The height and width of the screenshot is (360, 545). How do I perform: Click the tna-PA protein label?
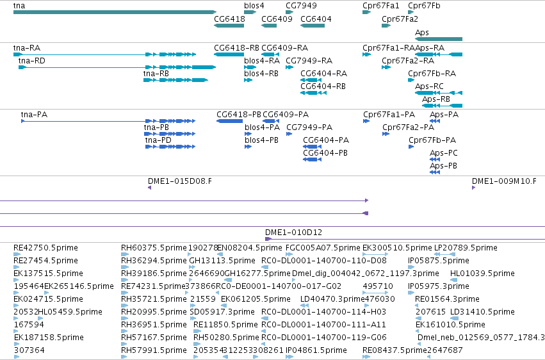pos(34,114)
